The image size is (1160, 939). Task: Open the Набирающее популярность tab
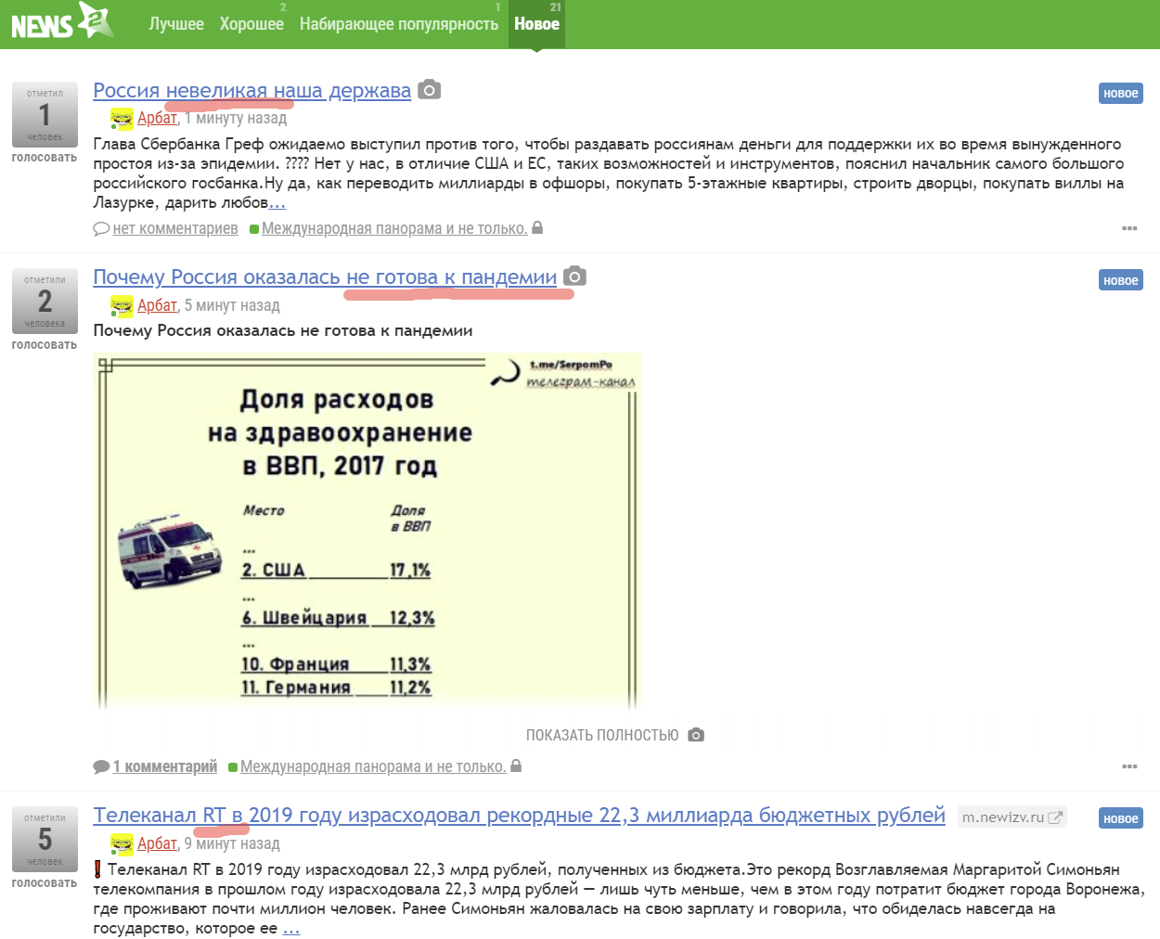399,24
